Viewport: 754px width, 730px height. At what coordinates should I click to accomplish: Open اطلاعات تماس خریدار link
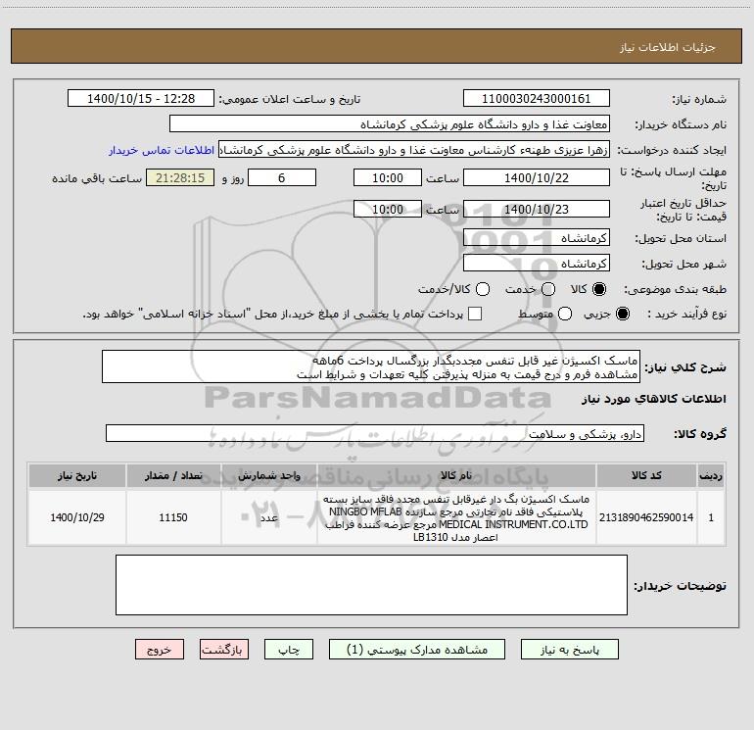point(162,150)
